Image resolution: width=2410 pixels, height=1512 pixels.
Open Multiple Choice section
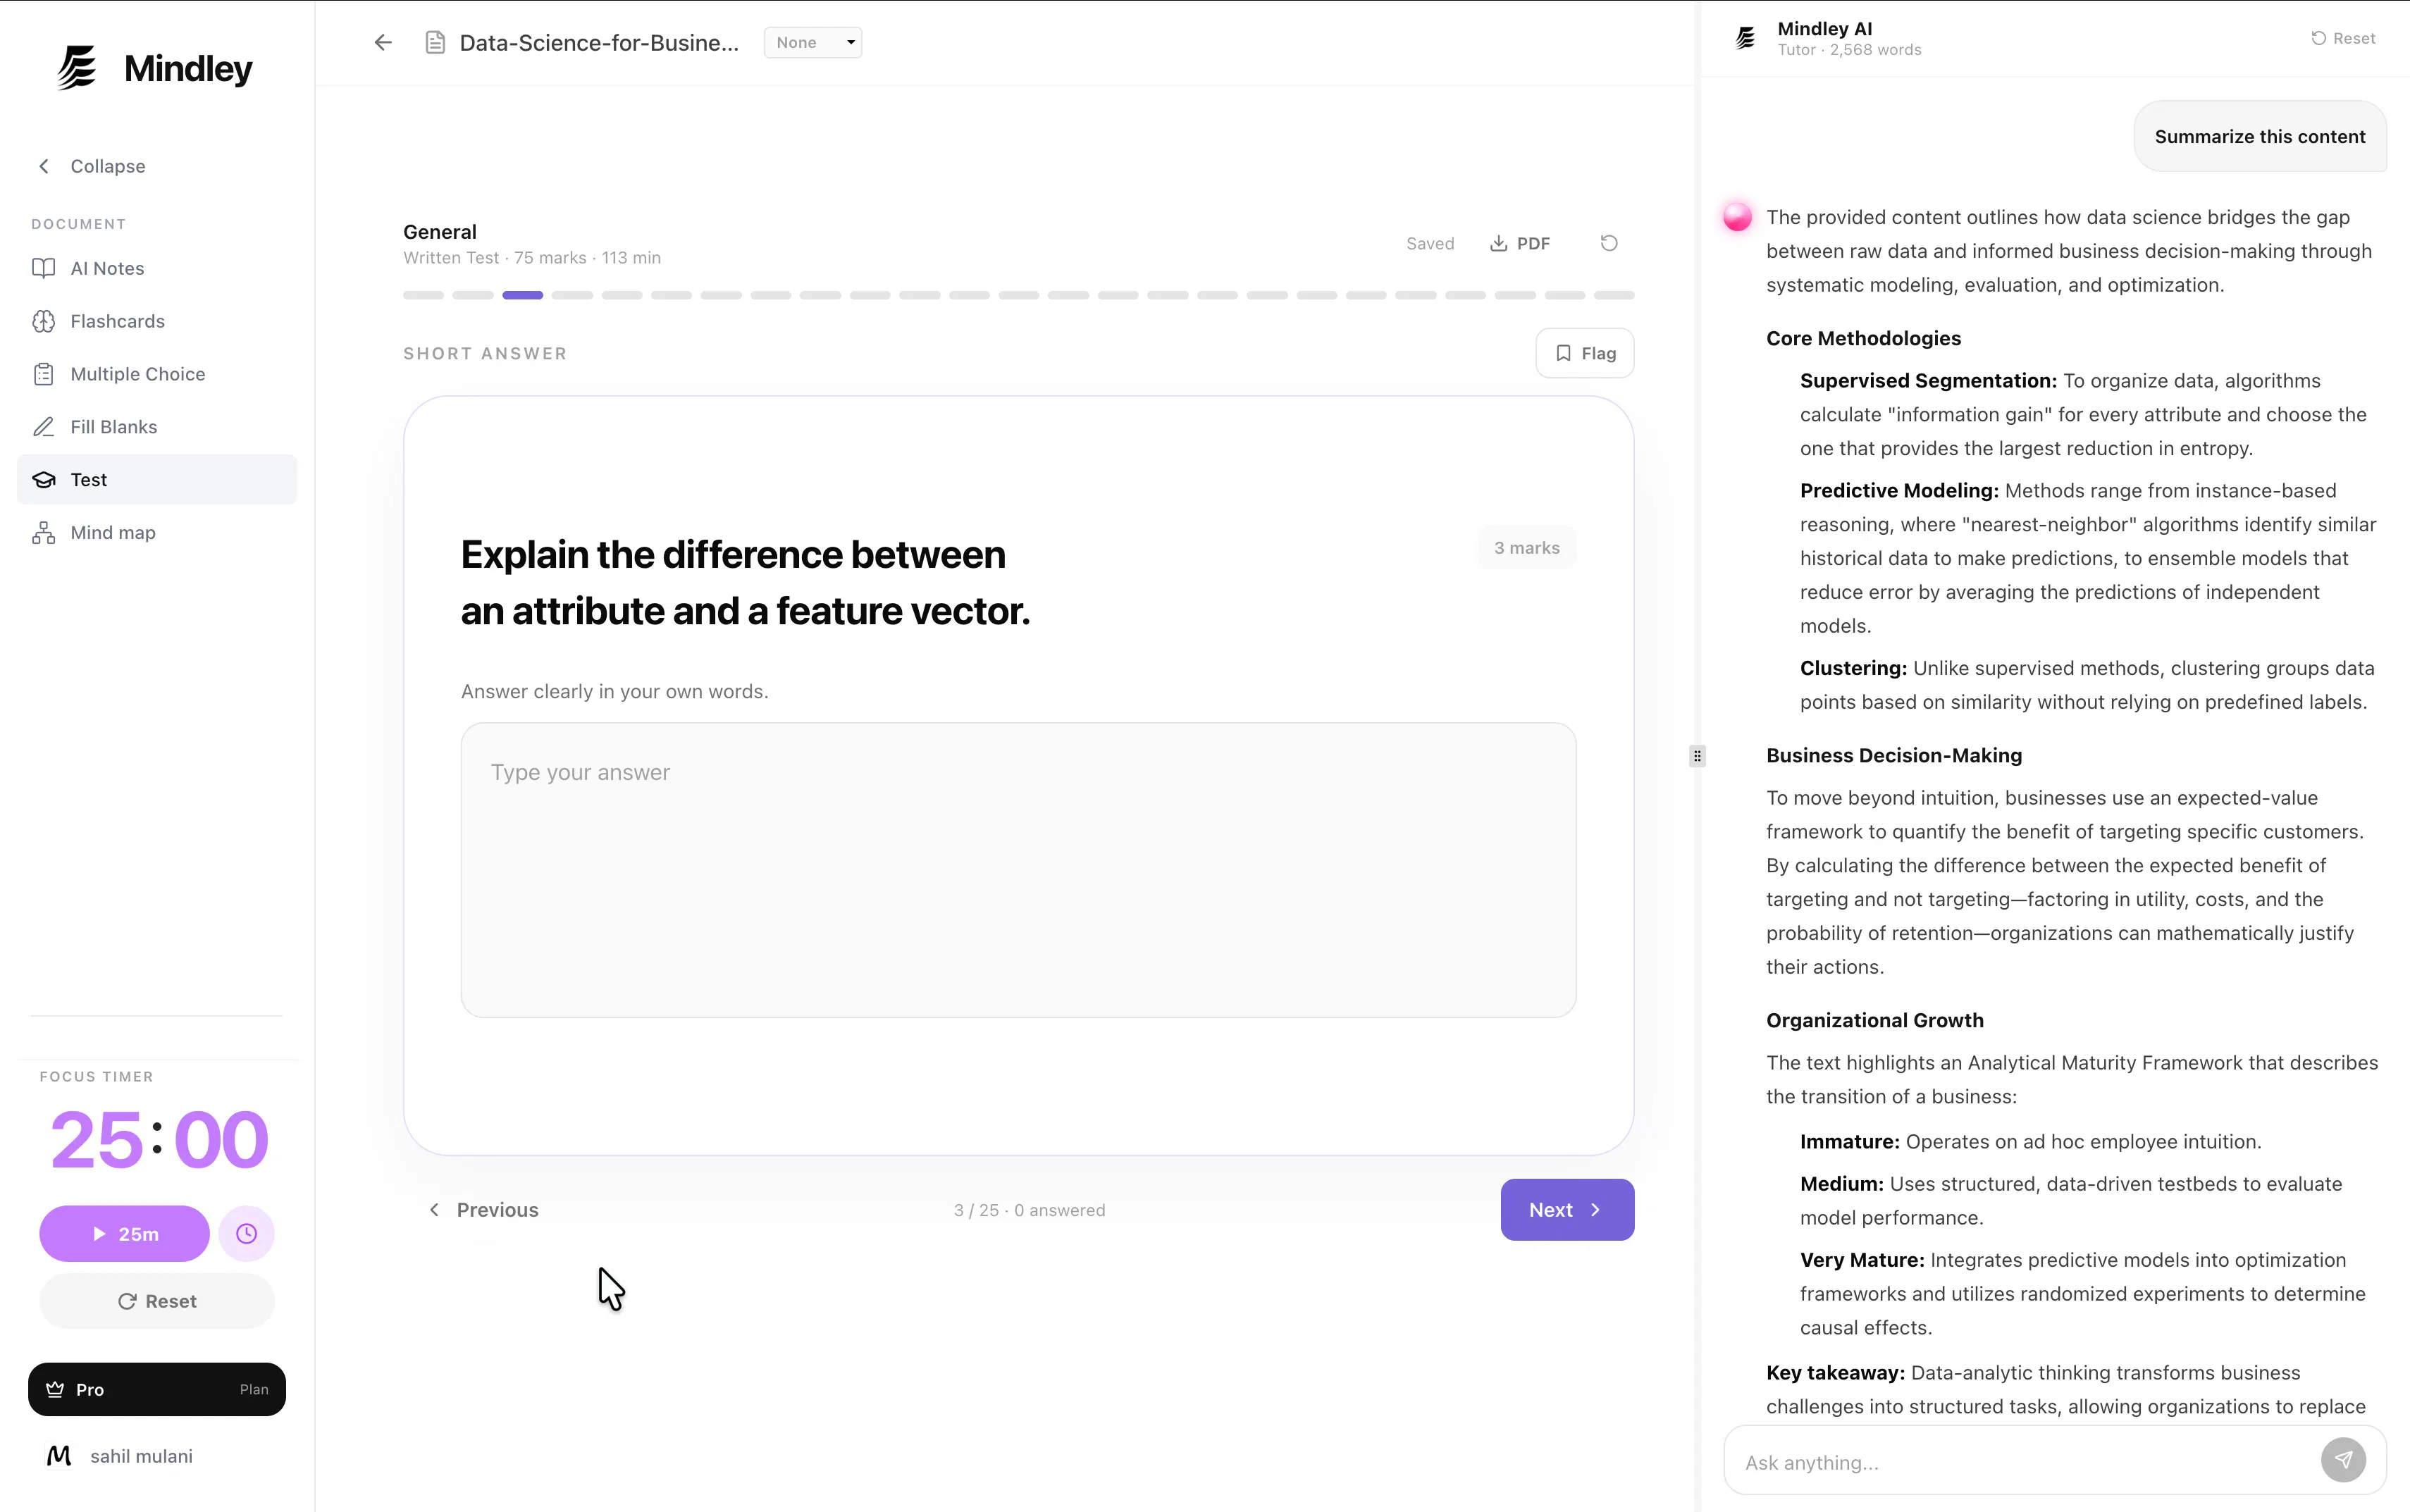(157, 374)
